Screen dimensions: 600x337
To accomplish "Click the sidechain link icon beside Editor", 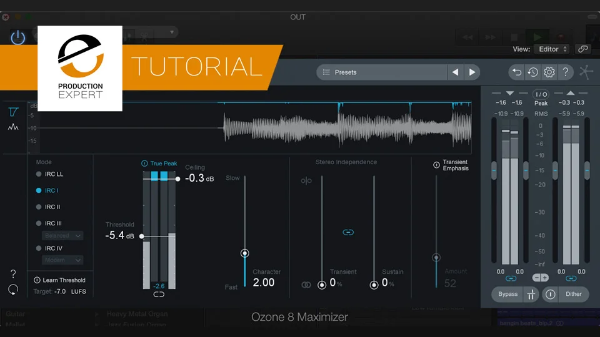I will (582, 49).
